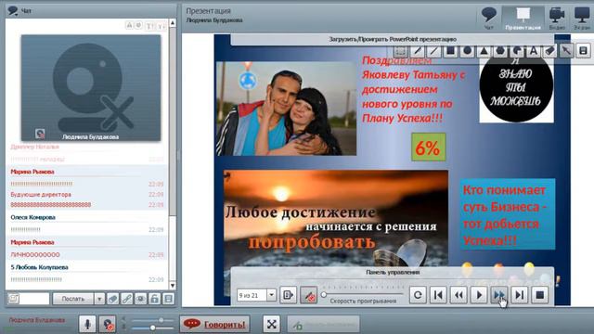The height and width of the screenshot is (334, 594).
Task: Switch to Презентация view tab
Action: point(523,18)
